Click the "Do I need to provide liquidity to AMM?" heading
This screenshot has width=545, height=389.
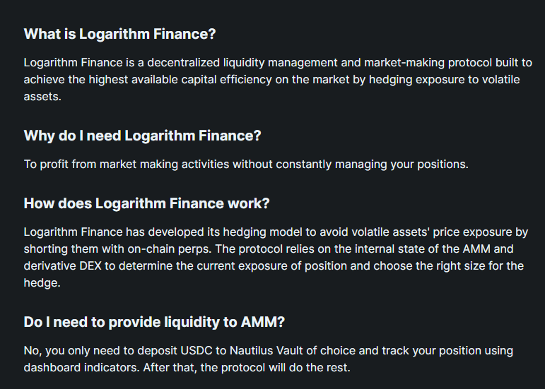tap(154, 322)
